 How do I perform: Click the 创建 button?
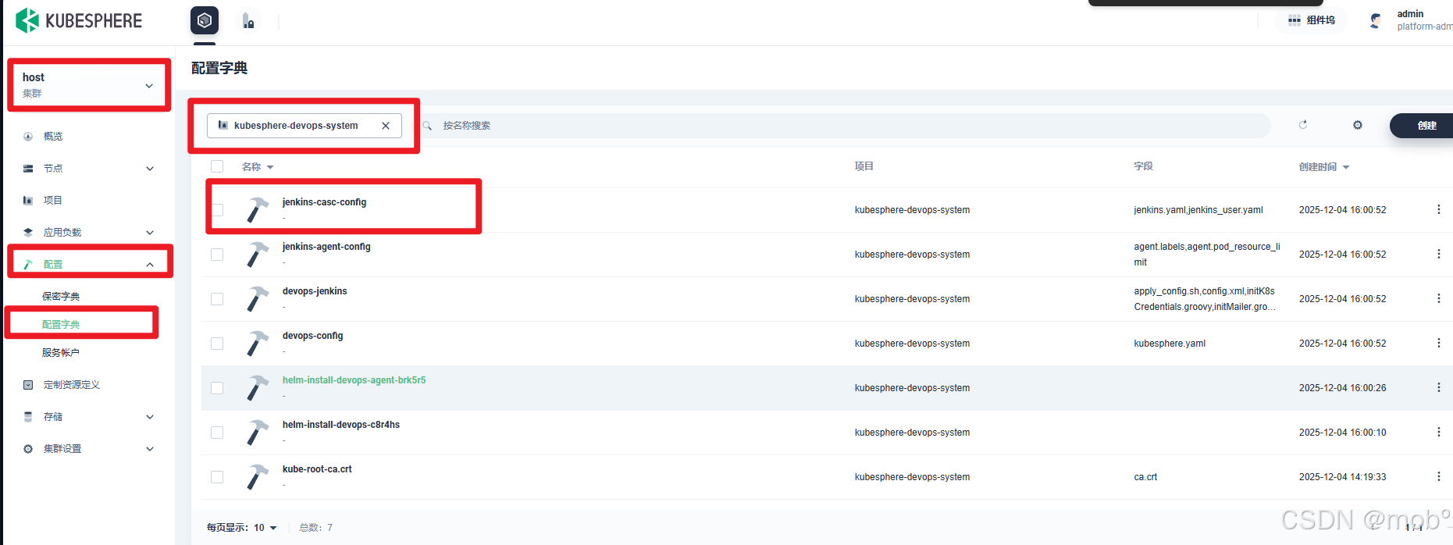tap(1423, 126)
